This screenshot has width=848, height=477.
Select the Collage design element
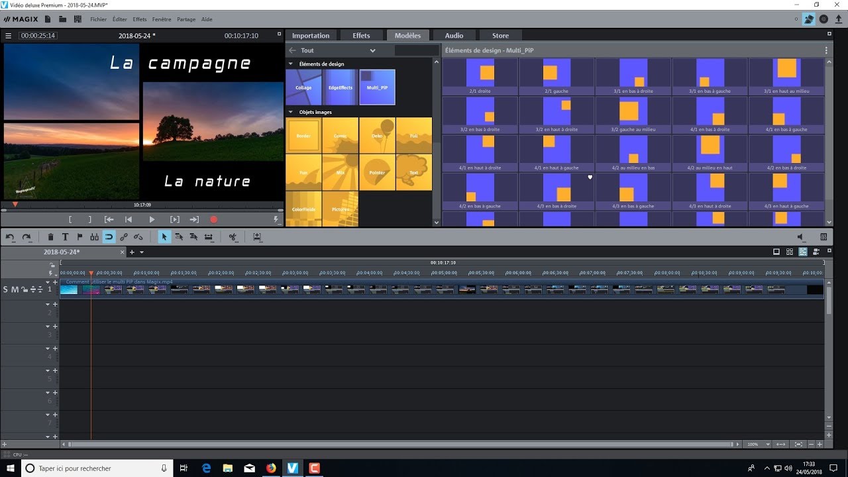coord(303,87)
